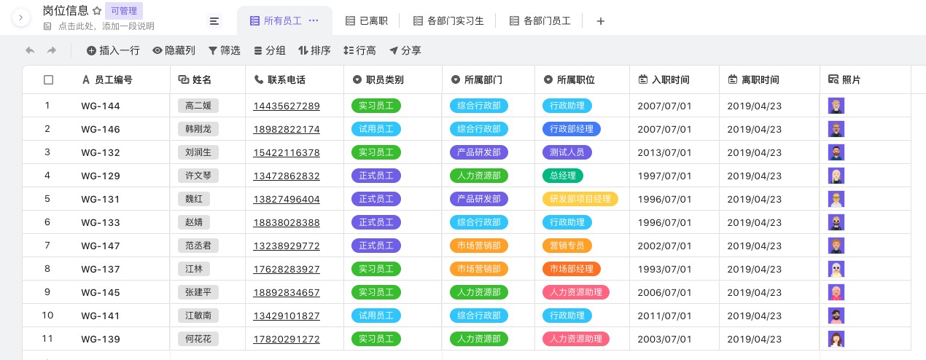Click the redo arrow icon

pyautogui.click(x=52, y=50)
